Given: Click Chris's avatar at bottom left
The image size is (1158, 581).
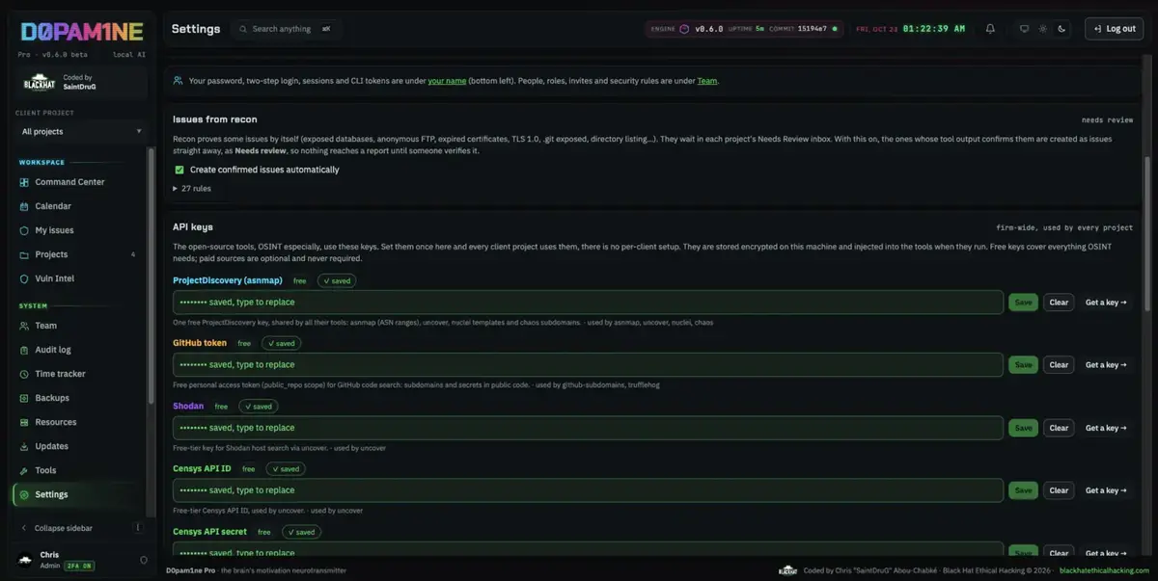Looking at the screenshot, I should 25,560.
